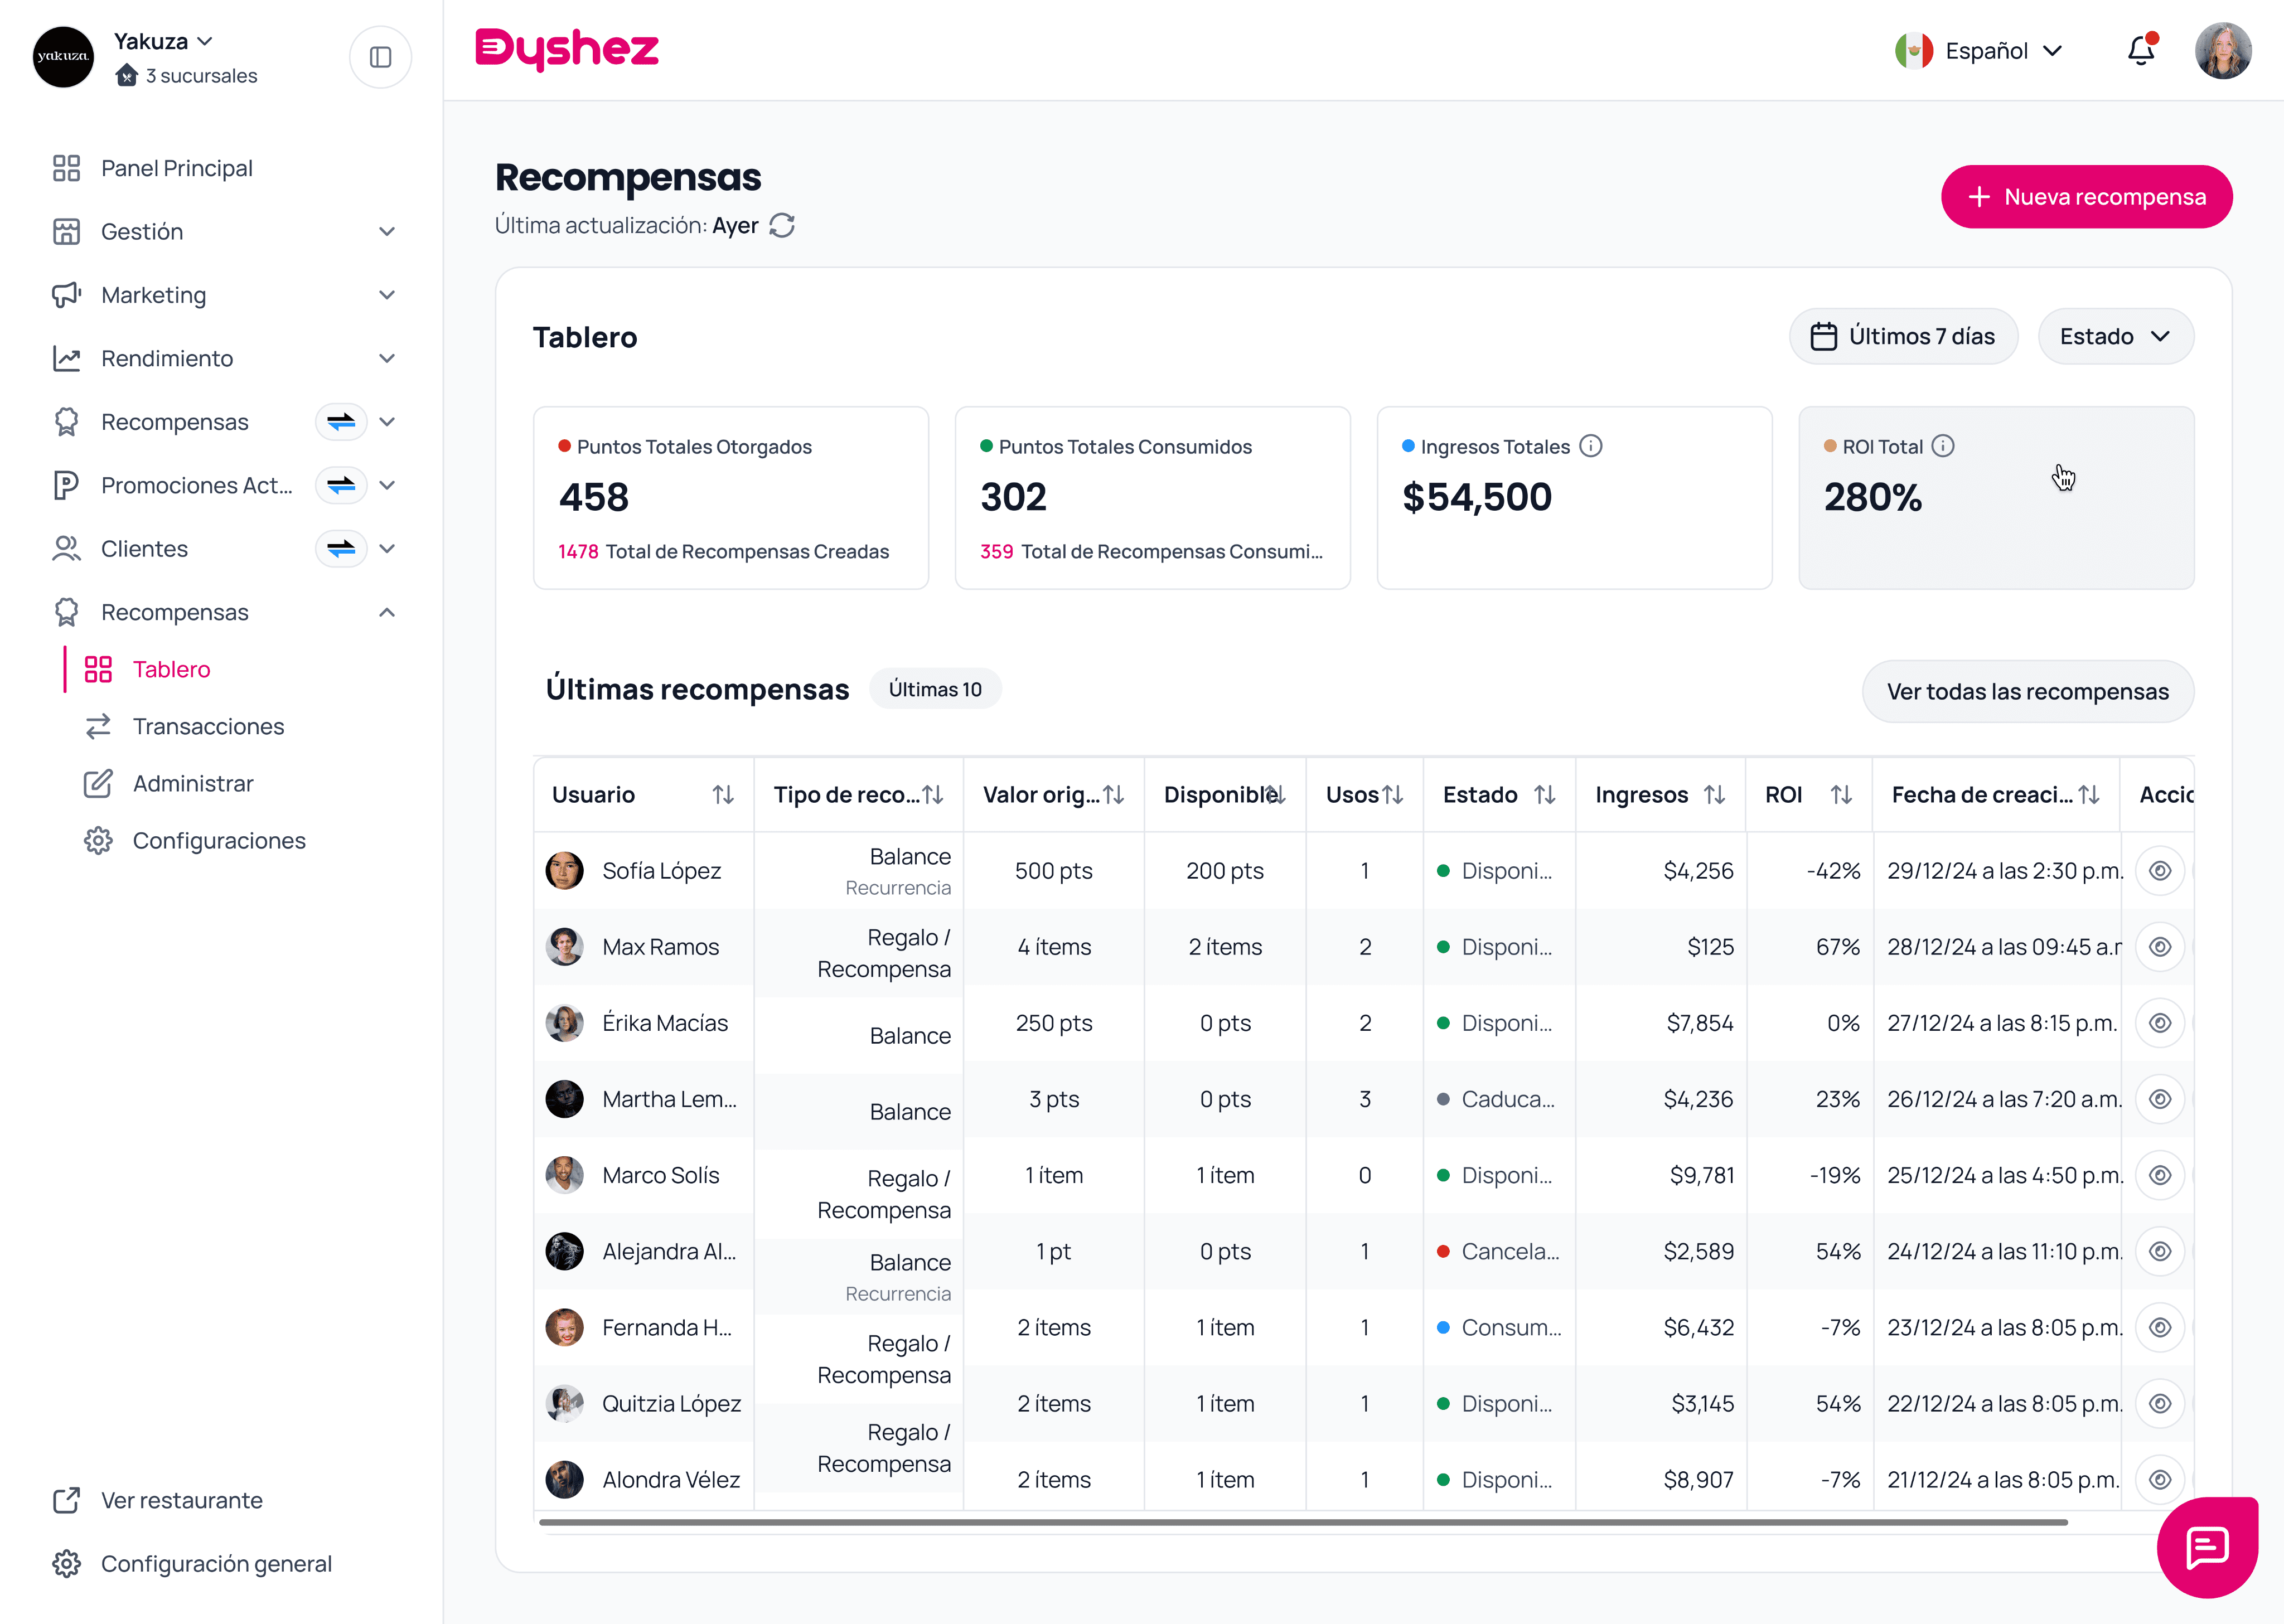Expand the Clientes menu chevron
Image resolution: width=2284 pixels, height=1624 pixels.
(x=387, y=549)
